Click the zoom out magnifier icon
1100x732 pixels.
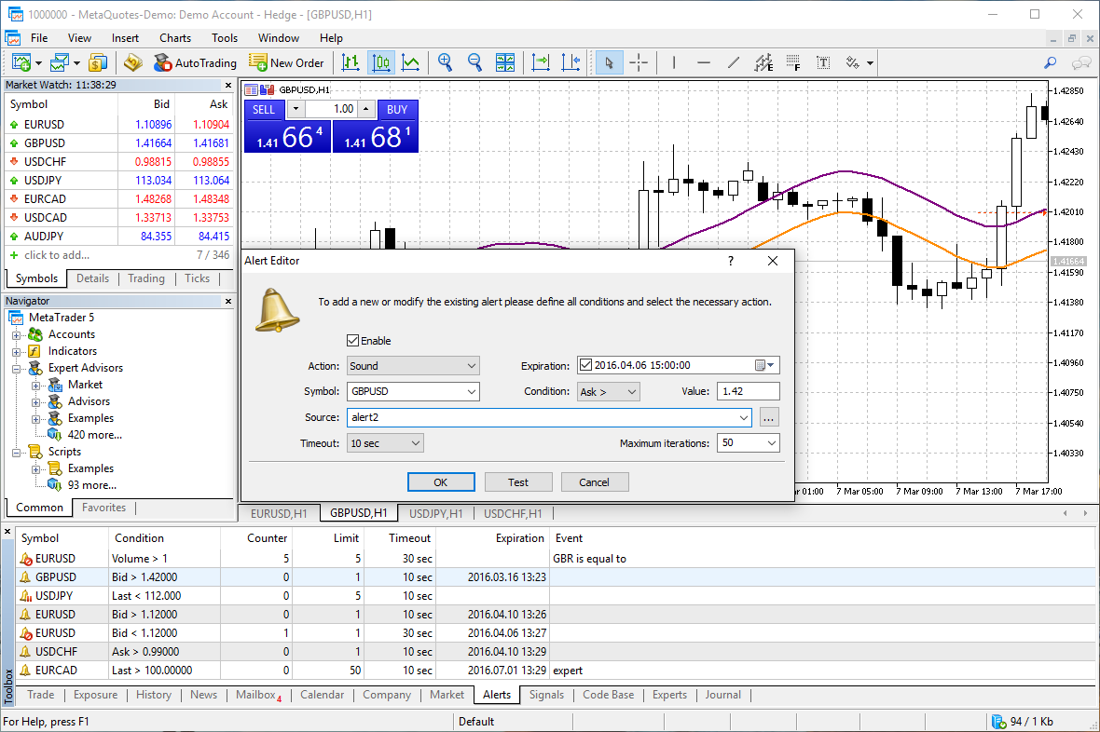(474, 63)
